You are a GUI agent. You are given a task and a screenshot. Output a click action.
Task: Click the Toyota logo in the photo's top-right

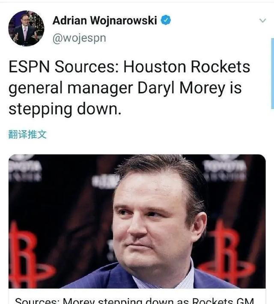[225, 166]
